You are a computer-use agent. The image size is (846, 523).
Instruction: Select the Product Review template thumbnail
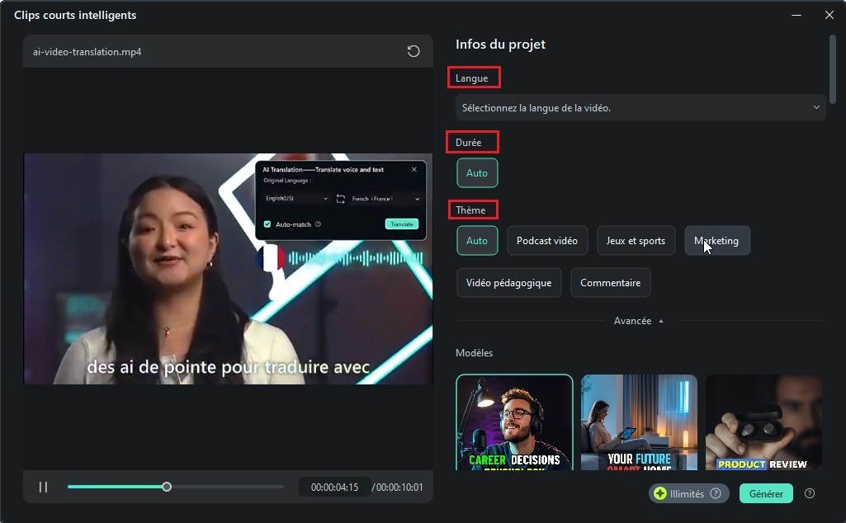(763, 422)
